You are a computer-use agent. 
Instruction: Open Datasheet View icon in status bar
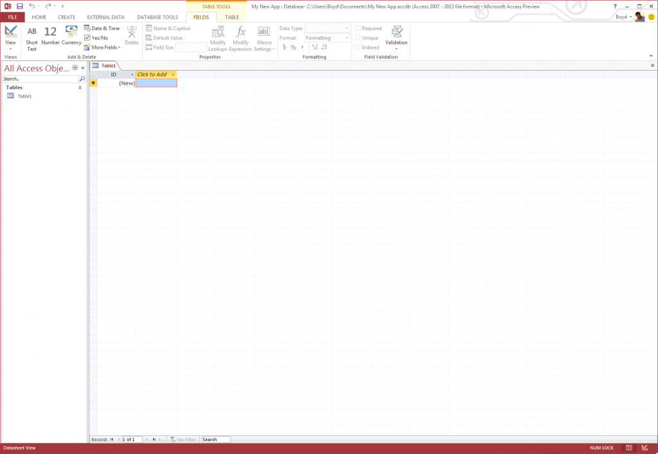[632, 448]
